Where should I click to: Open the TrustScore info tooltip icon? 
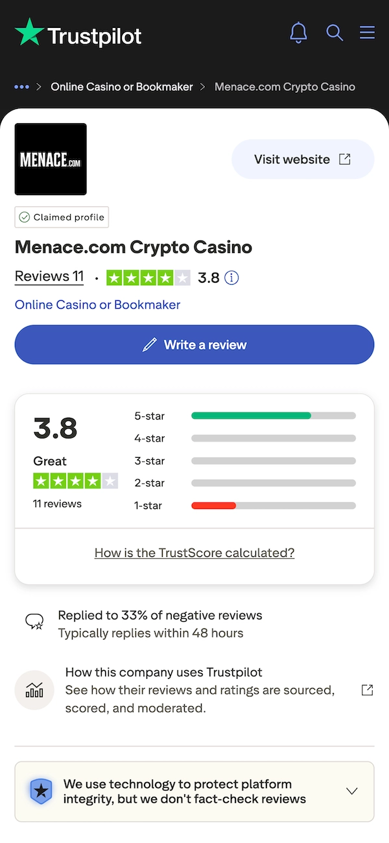click(231, 277)
